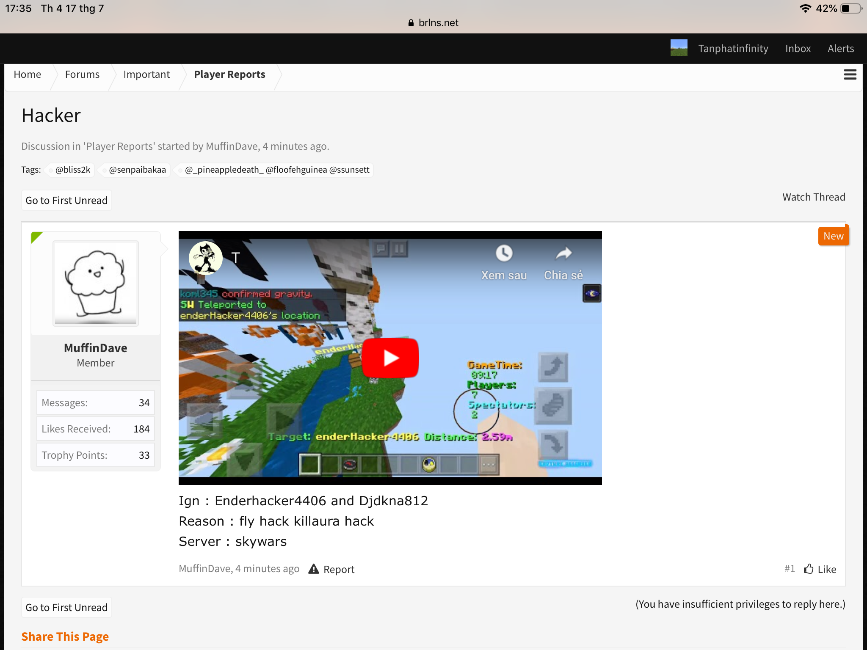Open the hamburger menu icon
This screenshot has height=650, width=867.
[850, 74]
